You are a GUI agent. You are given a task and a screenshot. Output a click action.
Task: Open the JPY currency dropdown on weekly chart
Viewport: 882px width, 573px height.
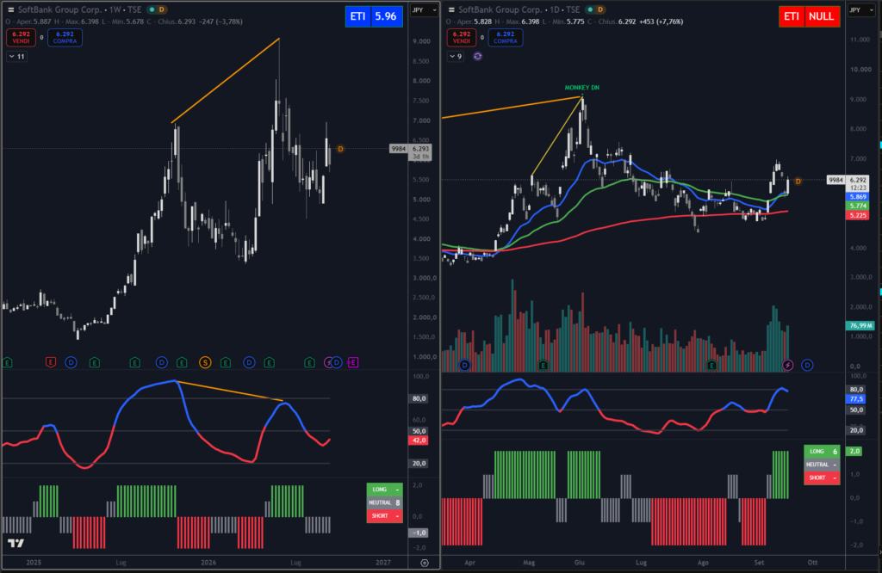click(425, 10)
